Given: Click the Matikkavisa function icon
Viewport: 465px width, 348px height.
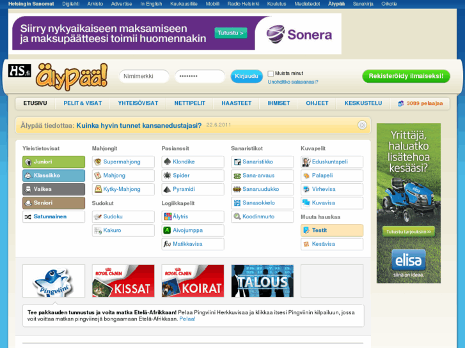Looking at the screenshot, I should point(167,244).
